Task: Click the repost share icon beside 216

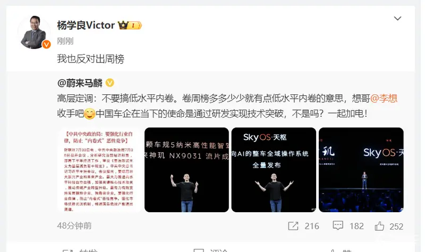Action: [x=293, y=226]
